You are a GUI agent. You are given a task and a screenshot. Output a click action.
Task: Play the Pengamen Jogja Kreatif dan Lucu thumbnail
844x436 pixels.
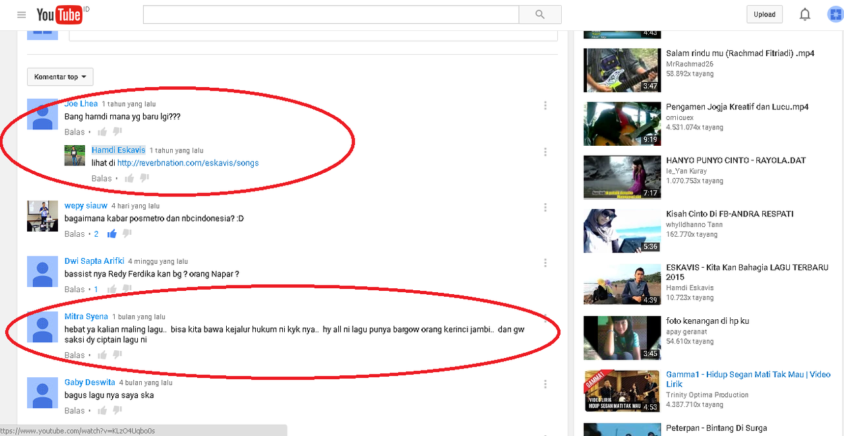click(622, 123)
